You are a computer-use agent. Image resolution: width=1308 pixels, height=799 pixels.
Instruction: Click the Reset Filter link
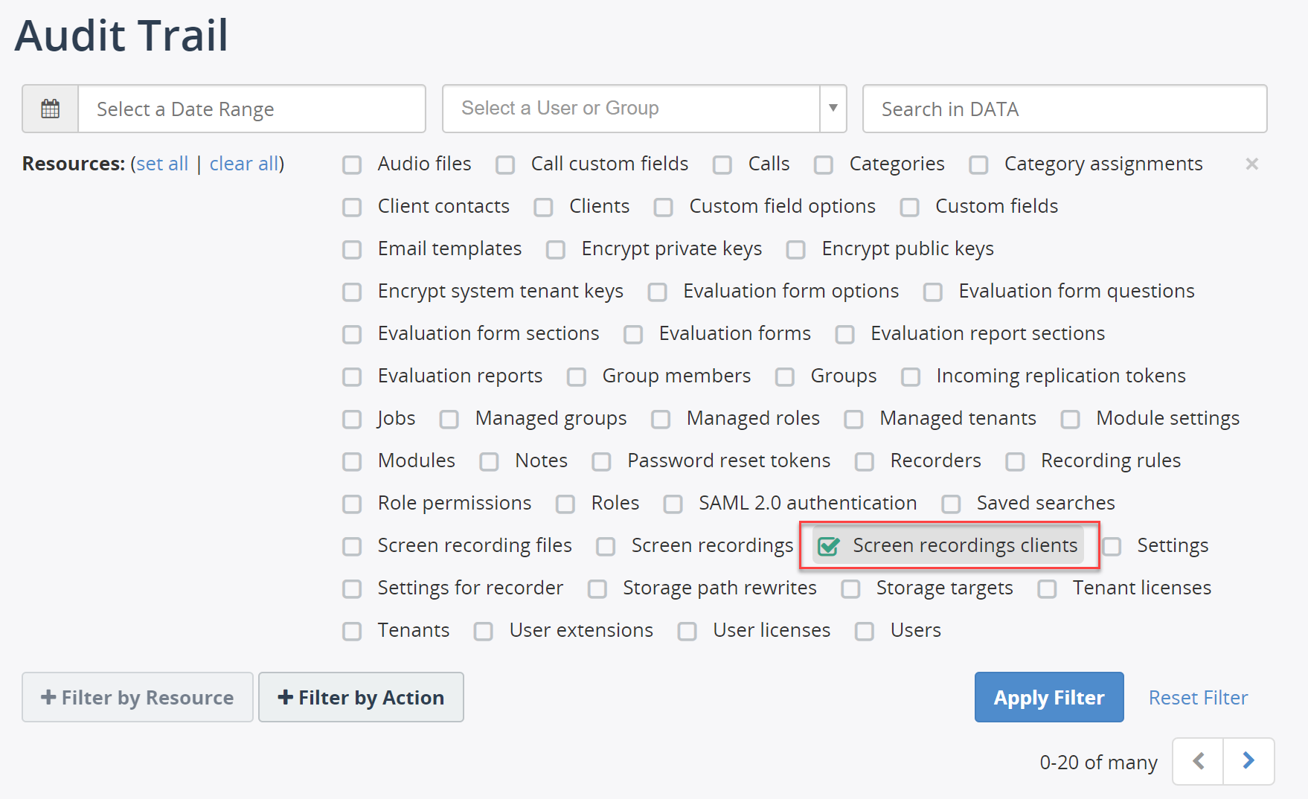[x=1198, y=697]
